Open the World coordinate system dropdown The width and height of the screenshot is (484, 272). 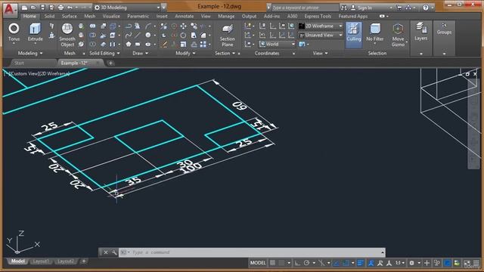277,44
